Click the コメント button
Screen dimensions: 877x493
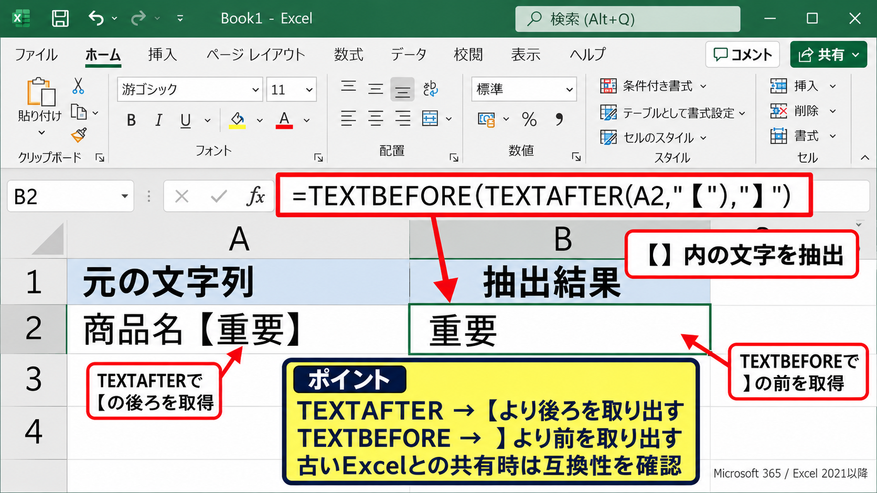[x=742, y=54]
